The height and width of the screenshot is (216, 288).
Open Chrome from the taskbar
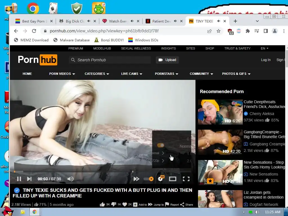[x=34, y=212]
